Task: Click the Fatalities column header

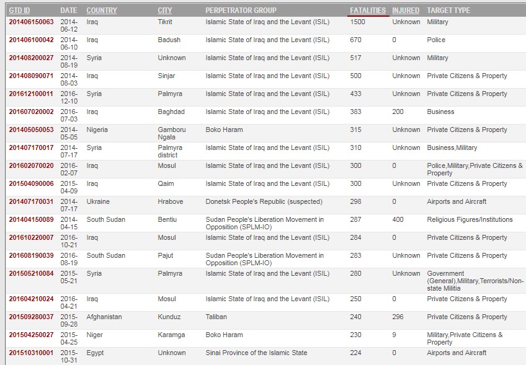Action: (368, 11)
